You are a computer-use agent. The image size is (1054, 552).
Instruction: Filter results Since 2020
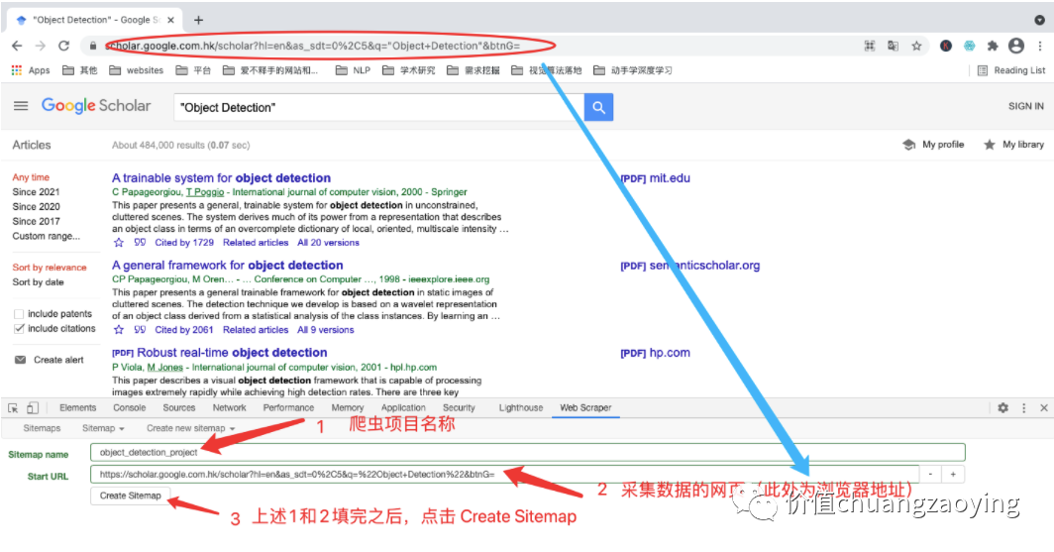tap(36, 206)
